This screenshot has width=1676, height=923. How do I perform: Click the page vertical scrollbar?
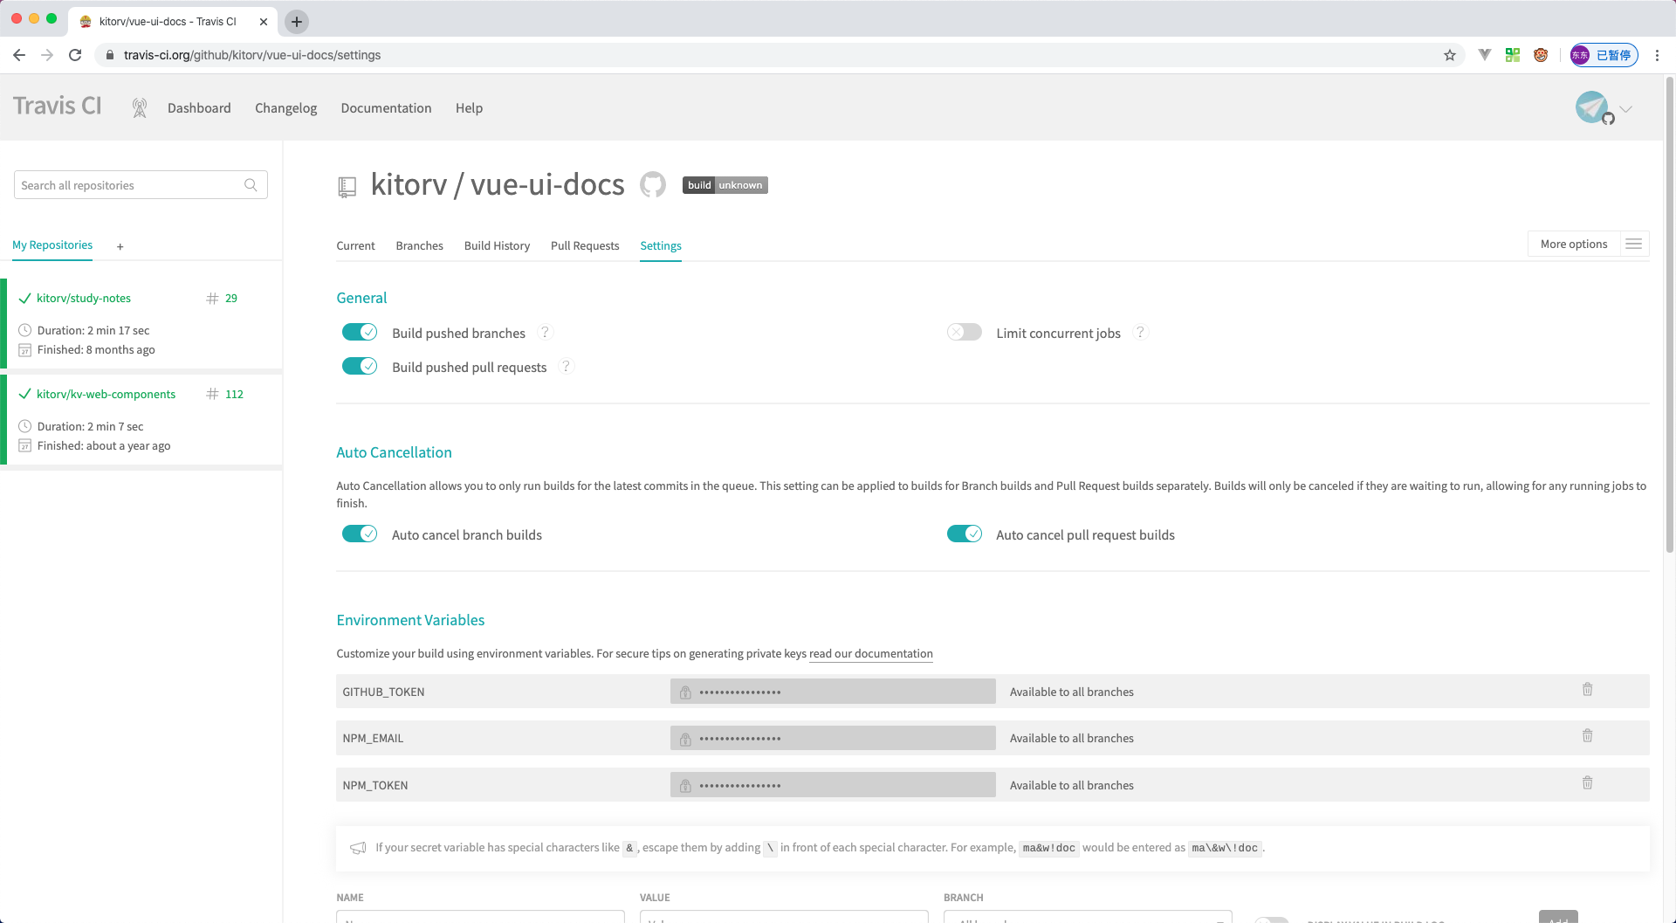click(1669, 314)
